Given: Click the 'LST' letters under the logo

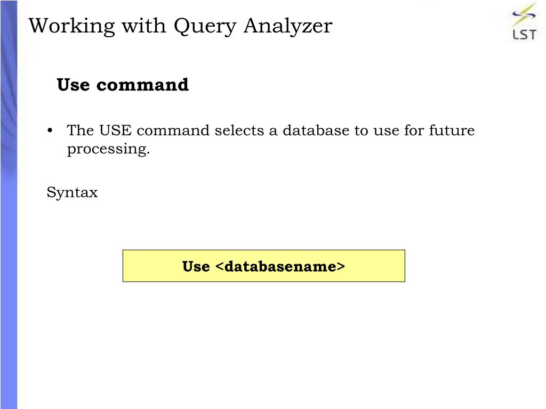Looking at the screenshot, I should pyautogui.click(x=525, y=35).
